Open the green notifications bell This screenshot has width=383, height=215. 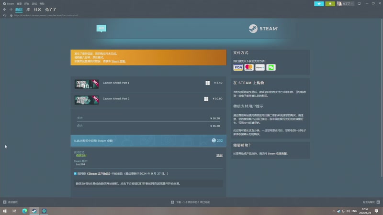pos(330,4)
